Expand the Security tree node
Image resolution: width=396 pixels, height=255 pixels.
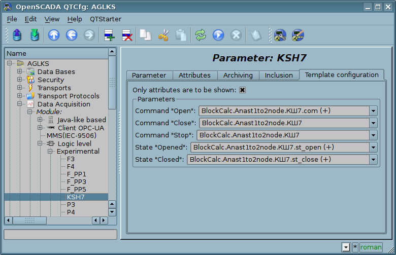(x=19, y=80)
